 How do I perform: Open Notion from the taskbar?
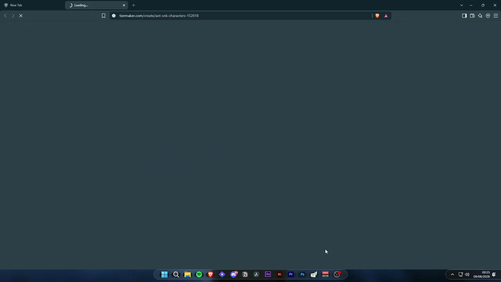tap(245, 275)
